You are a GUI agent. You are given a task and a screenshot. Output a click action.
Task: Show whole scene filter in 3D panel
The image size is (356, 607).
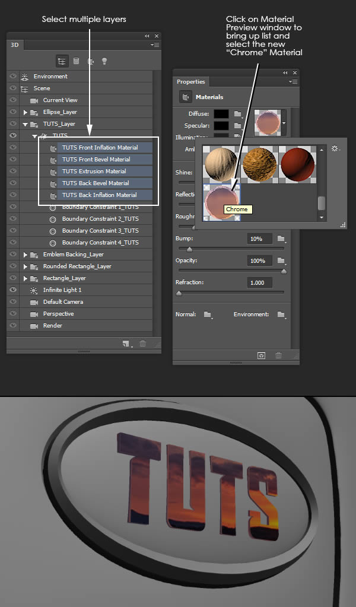[62, 61]
